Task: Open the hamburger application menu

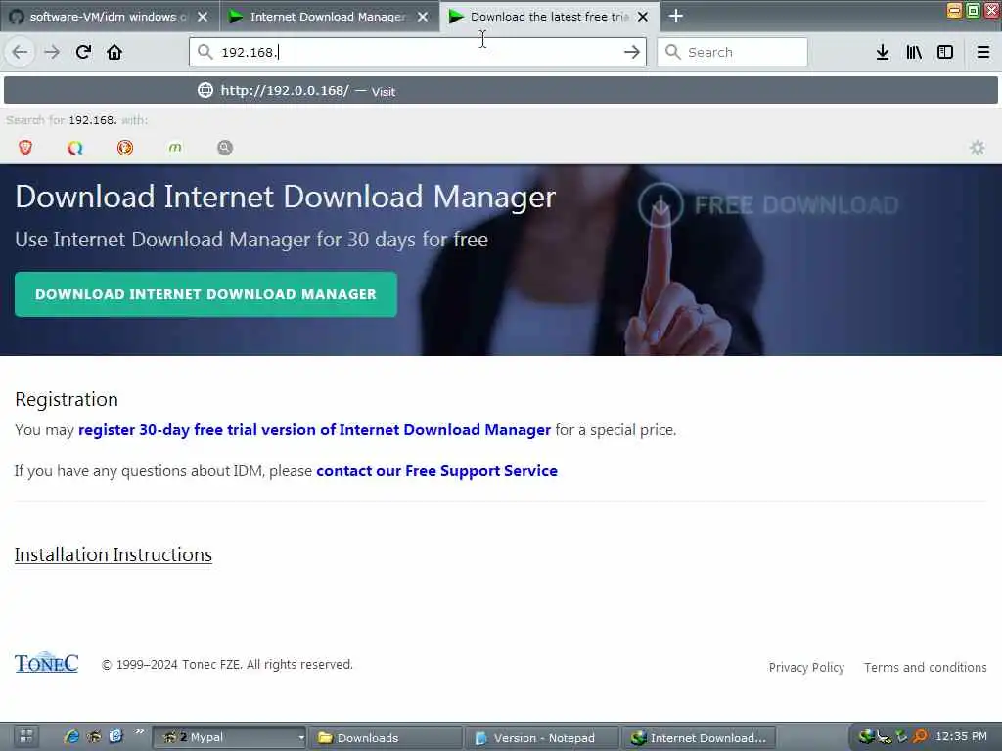Action: pyautogui.click(x=982, y=52)
